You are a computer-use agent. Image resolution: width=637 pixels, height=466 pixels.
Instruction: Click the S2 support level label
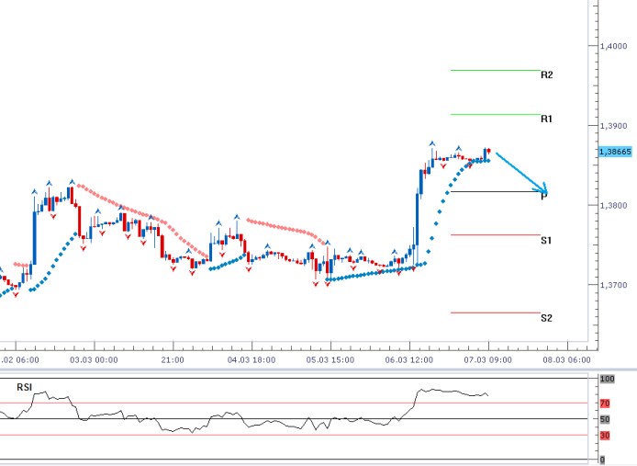pyautogui.click(x=546, y=318)
